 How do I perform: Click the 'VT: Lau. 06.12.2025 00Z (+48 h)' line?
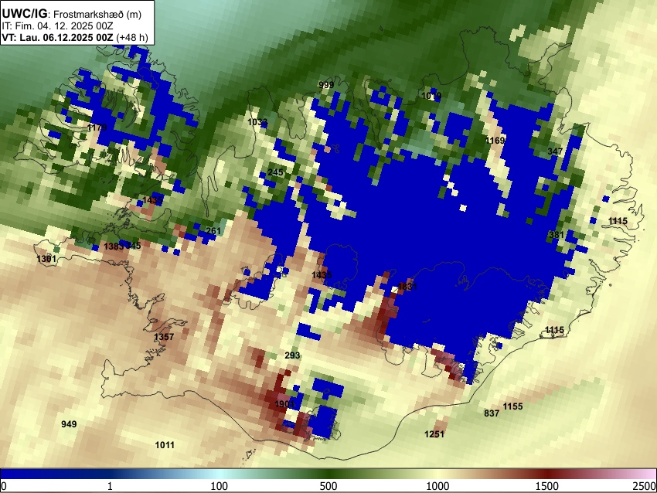[x=75, y=37]
